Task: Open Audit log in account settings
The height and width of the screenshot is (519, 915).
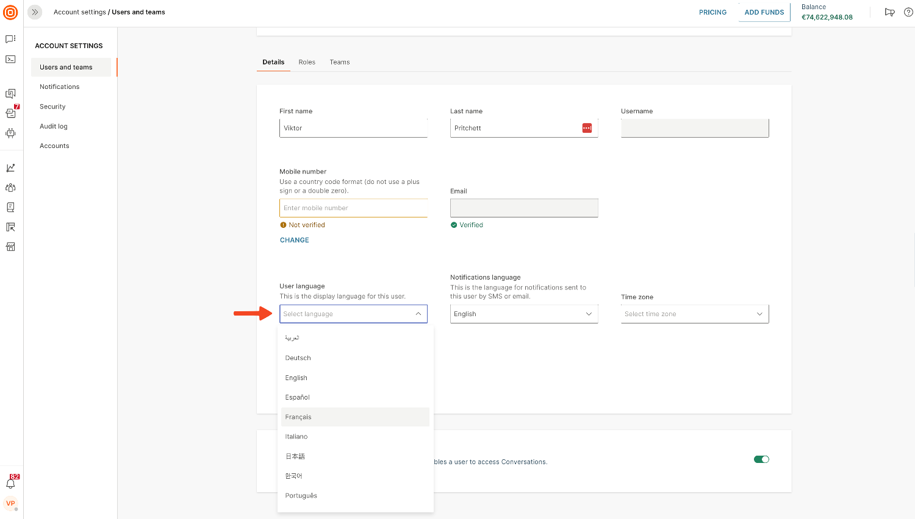Action: coord(54,126)
